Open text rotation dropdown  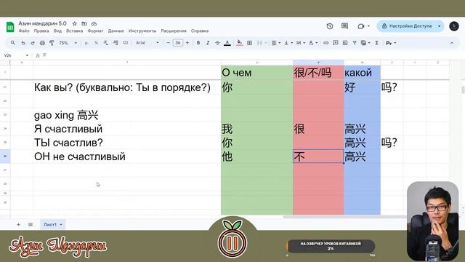[x=313, y=43]
